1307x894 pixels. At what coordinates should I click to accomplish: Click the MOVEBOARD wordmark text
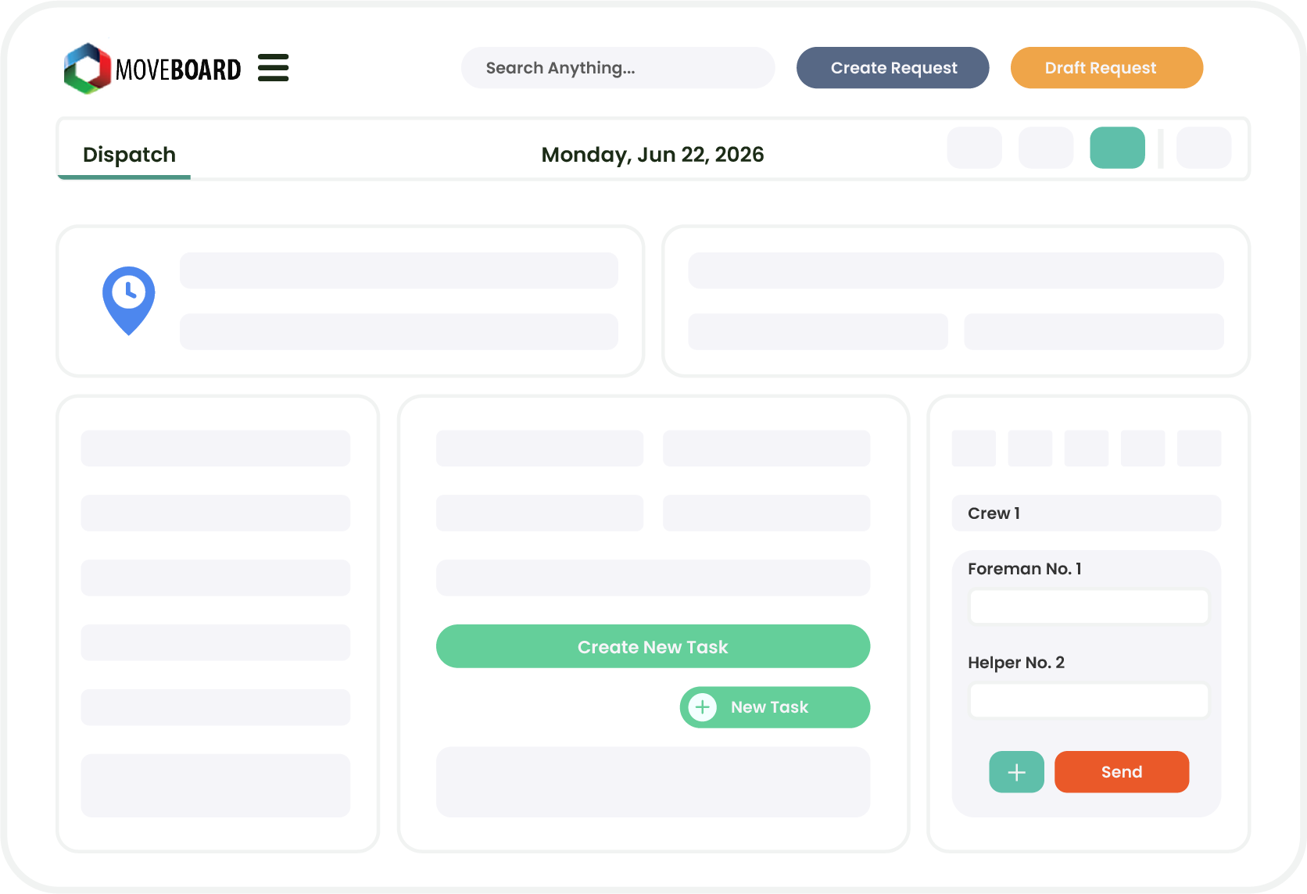tap(178, 70)
